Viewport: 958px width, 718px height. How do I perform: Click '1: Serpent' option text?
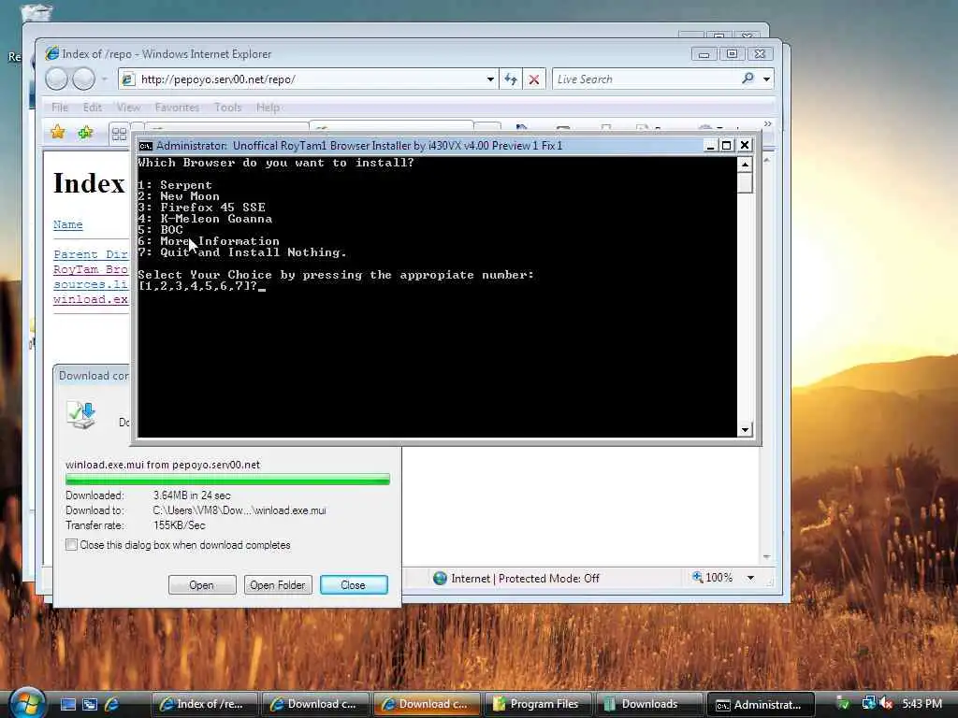click(175, 185)
